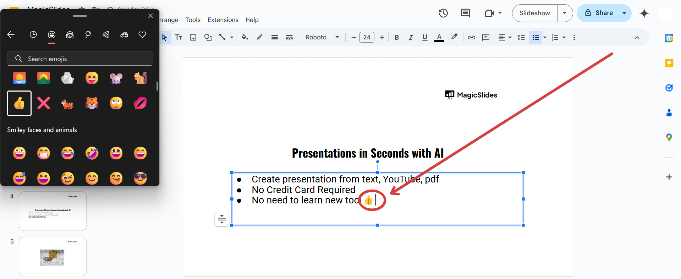Image resolution: width=681 pixels, height=279 pixels.
Task: Toggle Underline formatting
Action: coord(425,37)
